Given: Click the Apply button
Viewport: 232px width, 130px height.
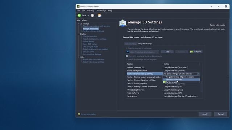Looking at the screenshot, I should [x=205, y=114].
